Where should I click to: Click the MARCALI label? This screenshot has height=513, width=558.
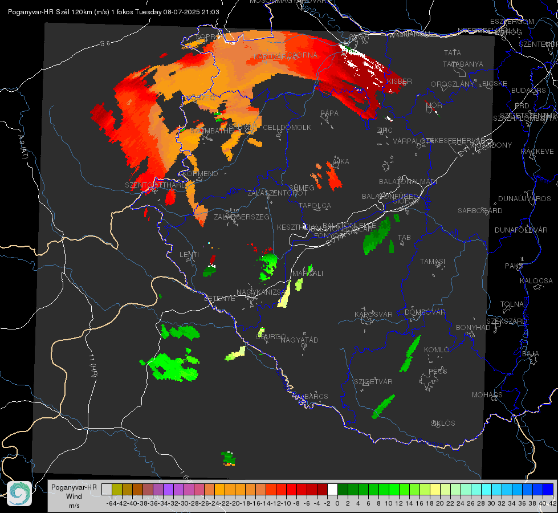[x=308, y=274]
